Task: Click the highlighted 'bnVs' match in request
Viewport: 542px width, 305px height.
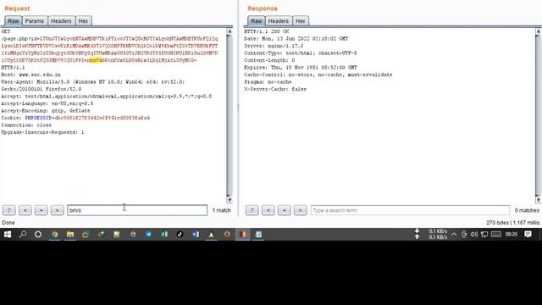Action: [96, 60]
